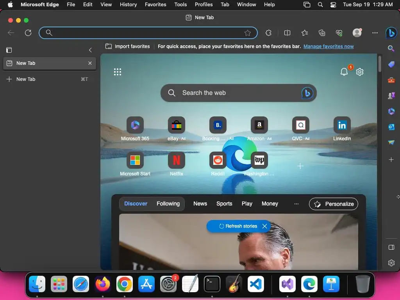The width and height of the screenshot is (400, 300).
Task: Open Amazon quick link tile
Action: [259, 129]
